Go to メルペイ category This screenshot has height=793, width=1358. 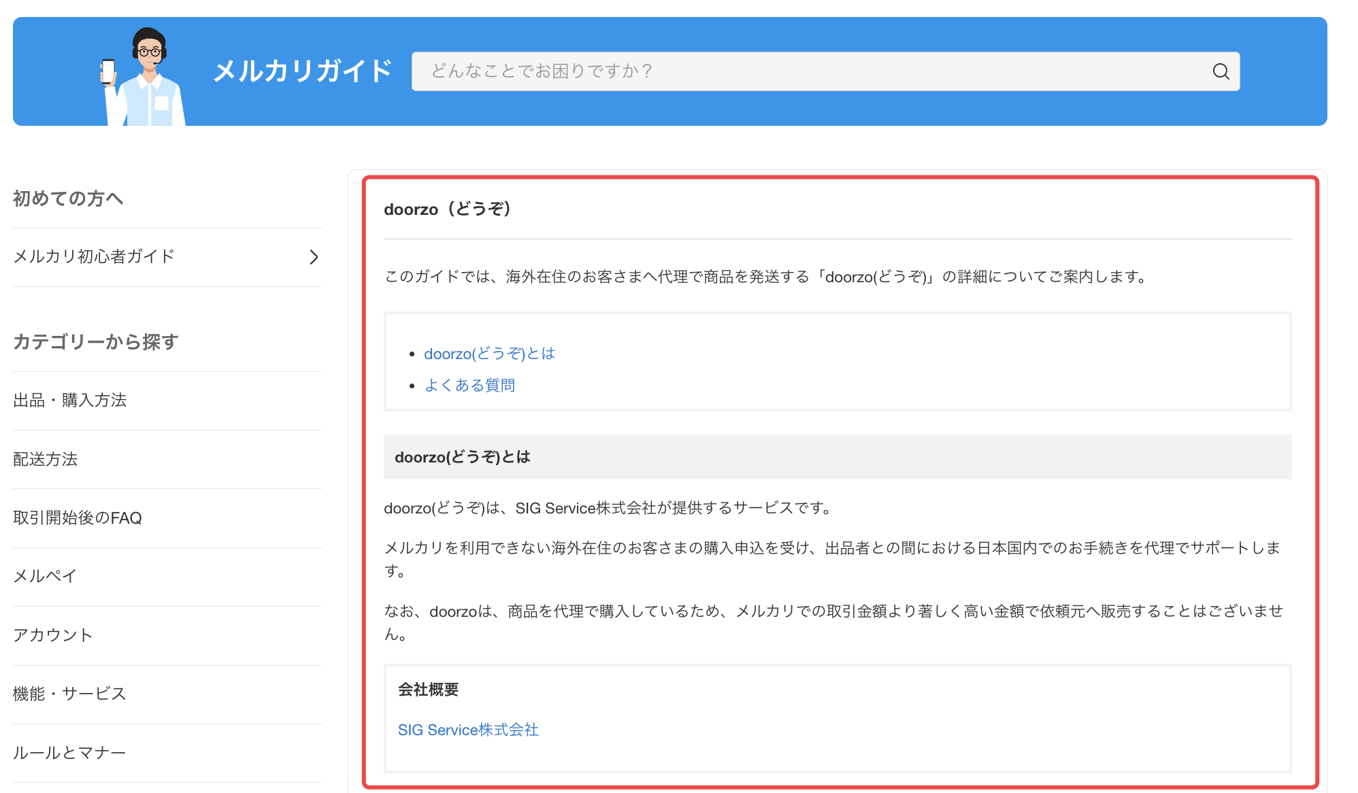167,577
